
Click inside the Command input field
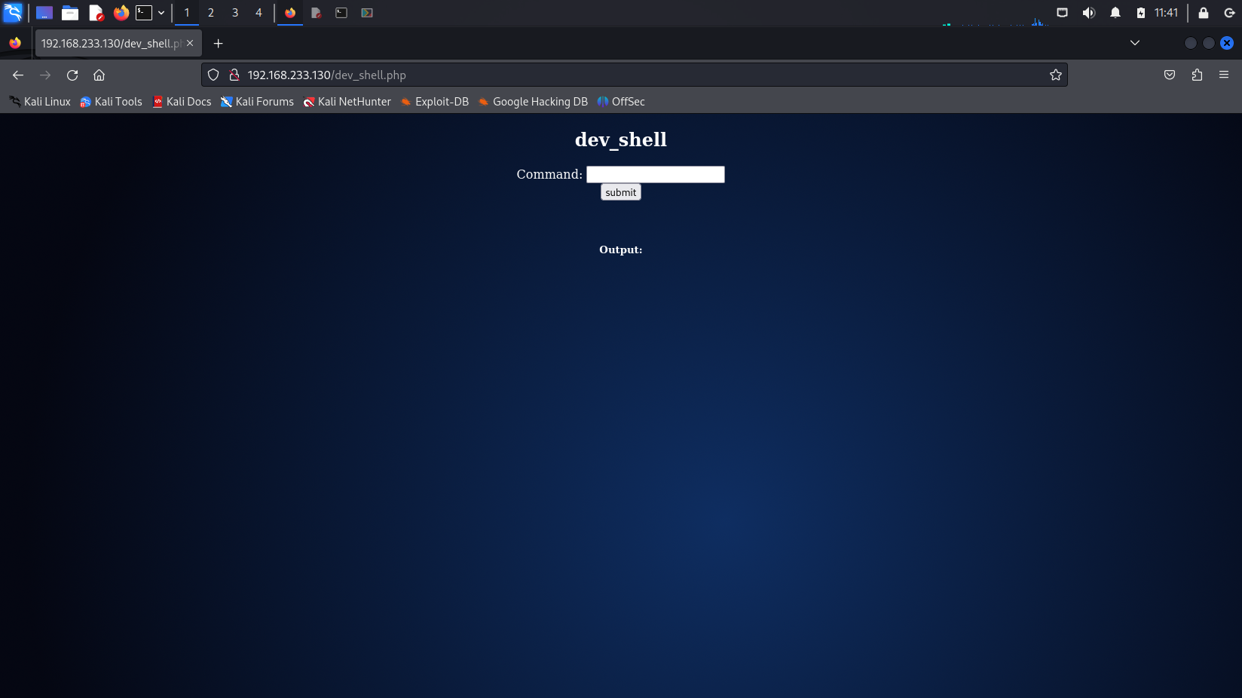[655, 174]
